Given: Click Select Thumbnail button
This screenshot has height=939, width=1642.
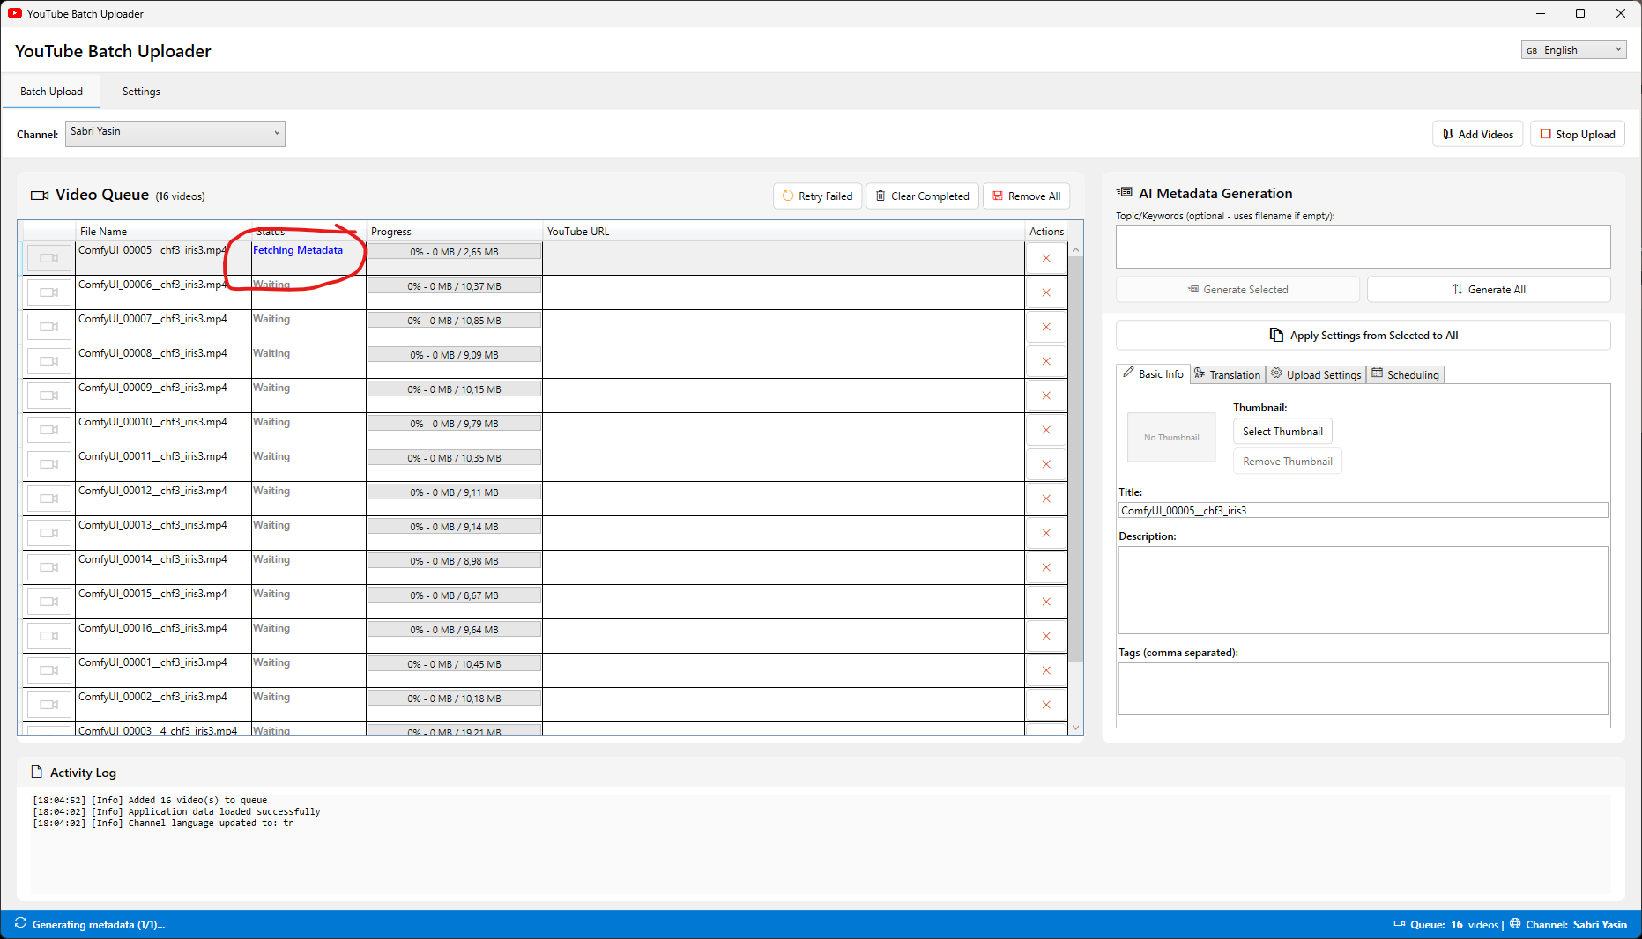Looking at the screenshot, I should click(1282, 432).
